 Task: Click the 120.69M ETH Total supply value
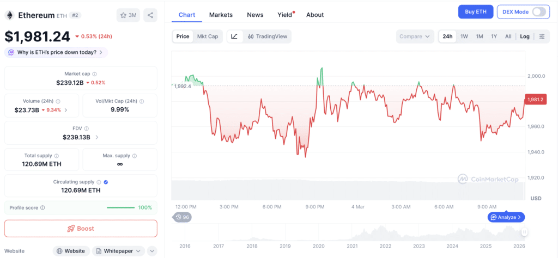41,164
